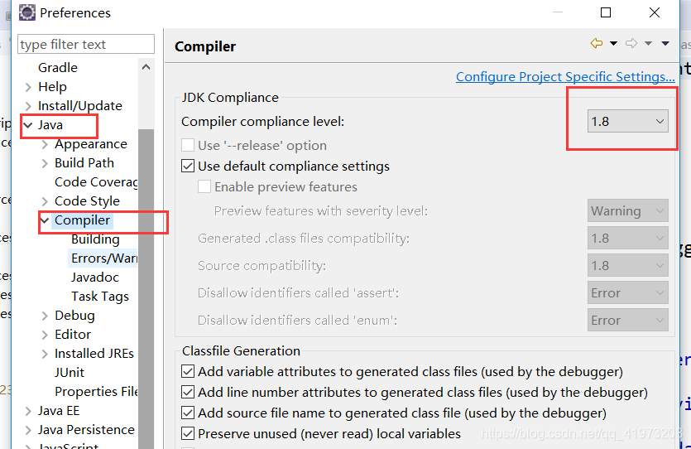This screenshot has width=691, height=449.
Task: Click the type filter text field
Action: 86,44
